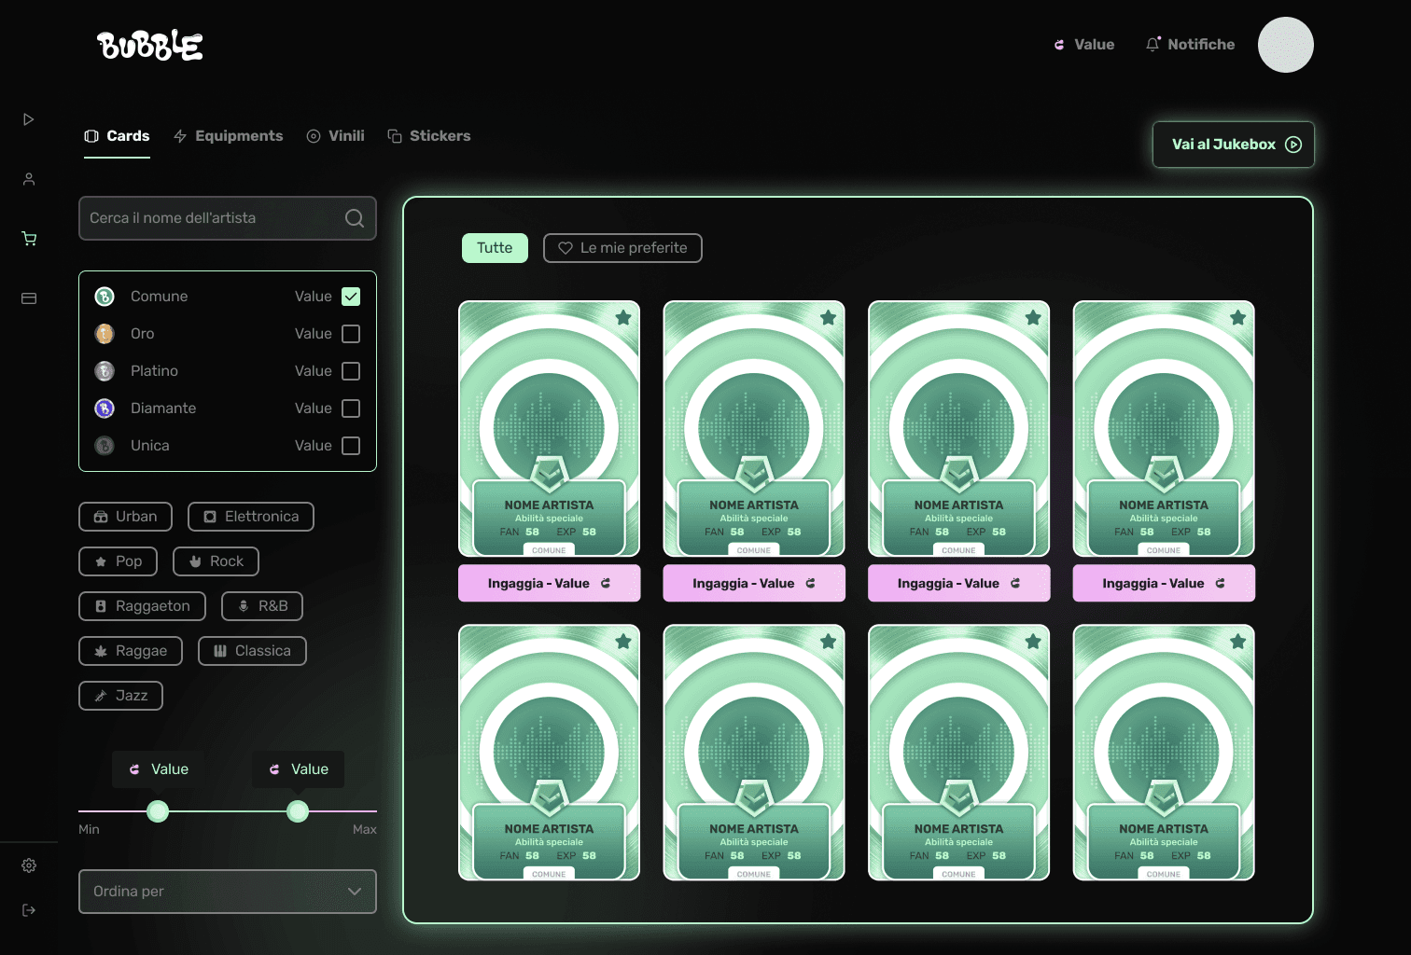
Task: Check the Diamante rarity checkbox
Action: click(351, 408)
